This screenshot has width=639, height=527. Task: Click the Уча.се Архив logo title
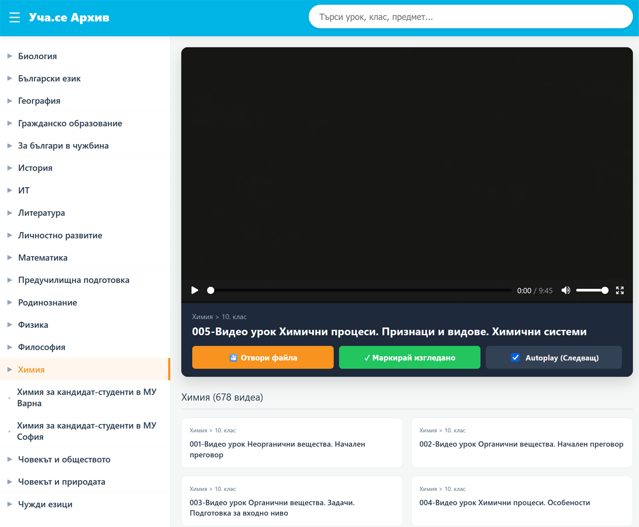(x=69, y=17)
